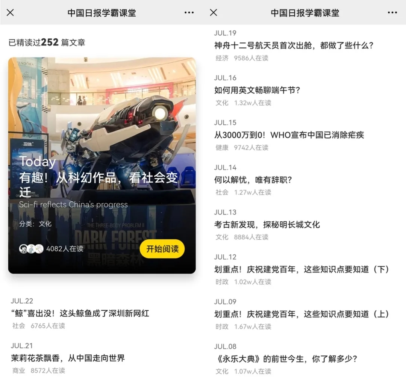The height and width of the screenshot is (378, 406).
Task: Click the 时政 tag under JUL.12
Action: pos(222,282)
